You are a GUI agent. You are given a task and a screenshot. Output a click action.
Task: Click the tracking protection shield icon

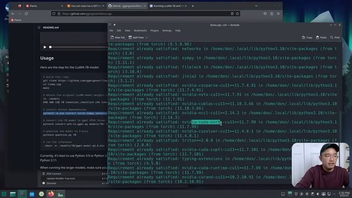pyautogui.click(x=54, y=14)
